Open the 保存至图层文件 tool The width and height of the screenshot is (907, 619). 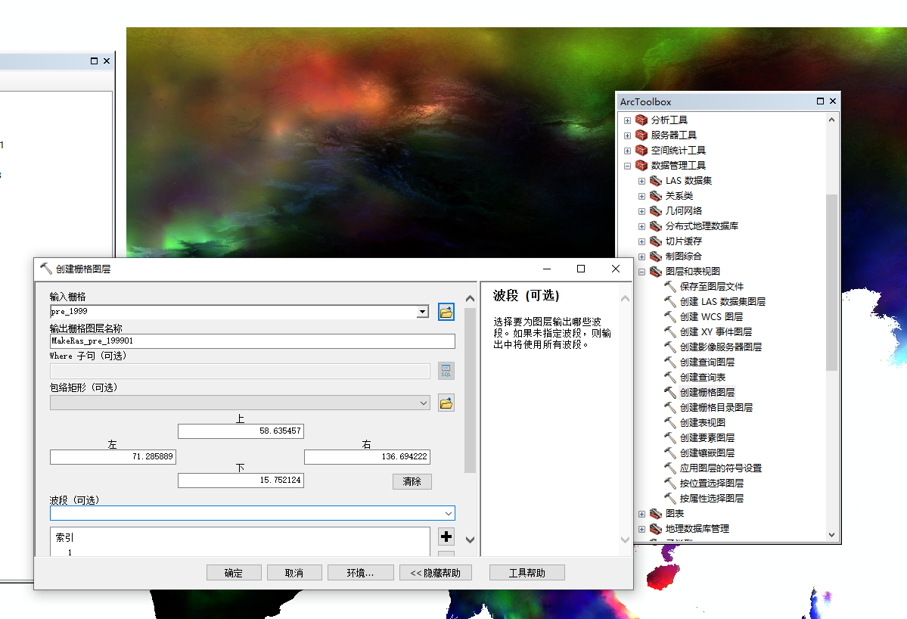point(711,286)
